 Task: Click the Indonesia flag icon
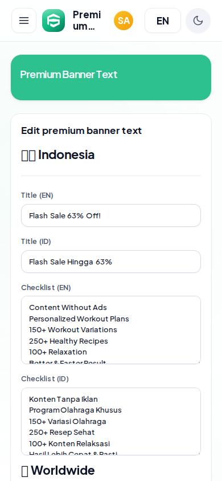point(28,156)
